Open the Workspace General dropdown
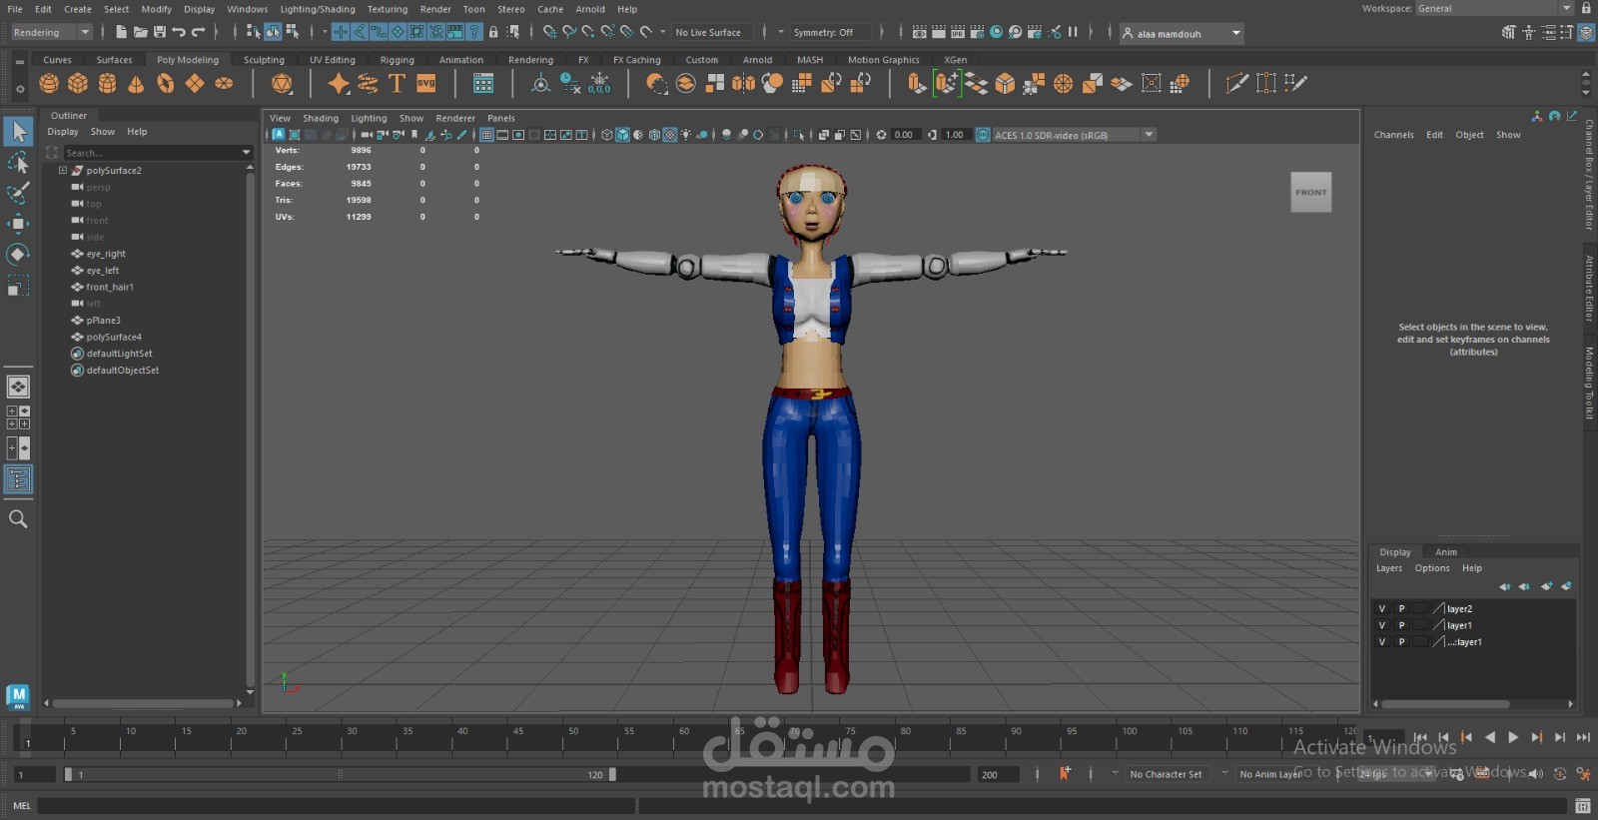1598x820 pixels. (x=1494, y=8)
